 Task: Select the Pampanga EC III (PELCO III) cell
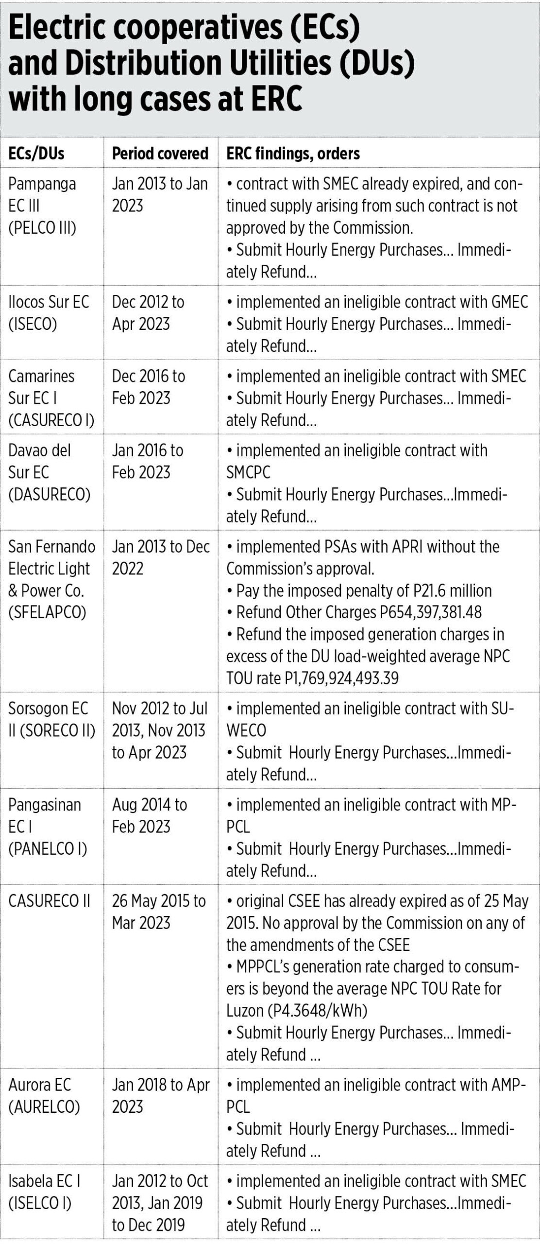[x=42, y=206]
